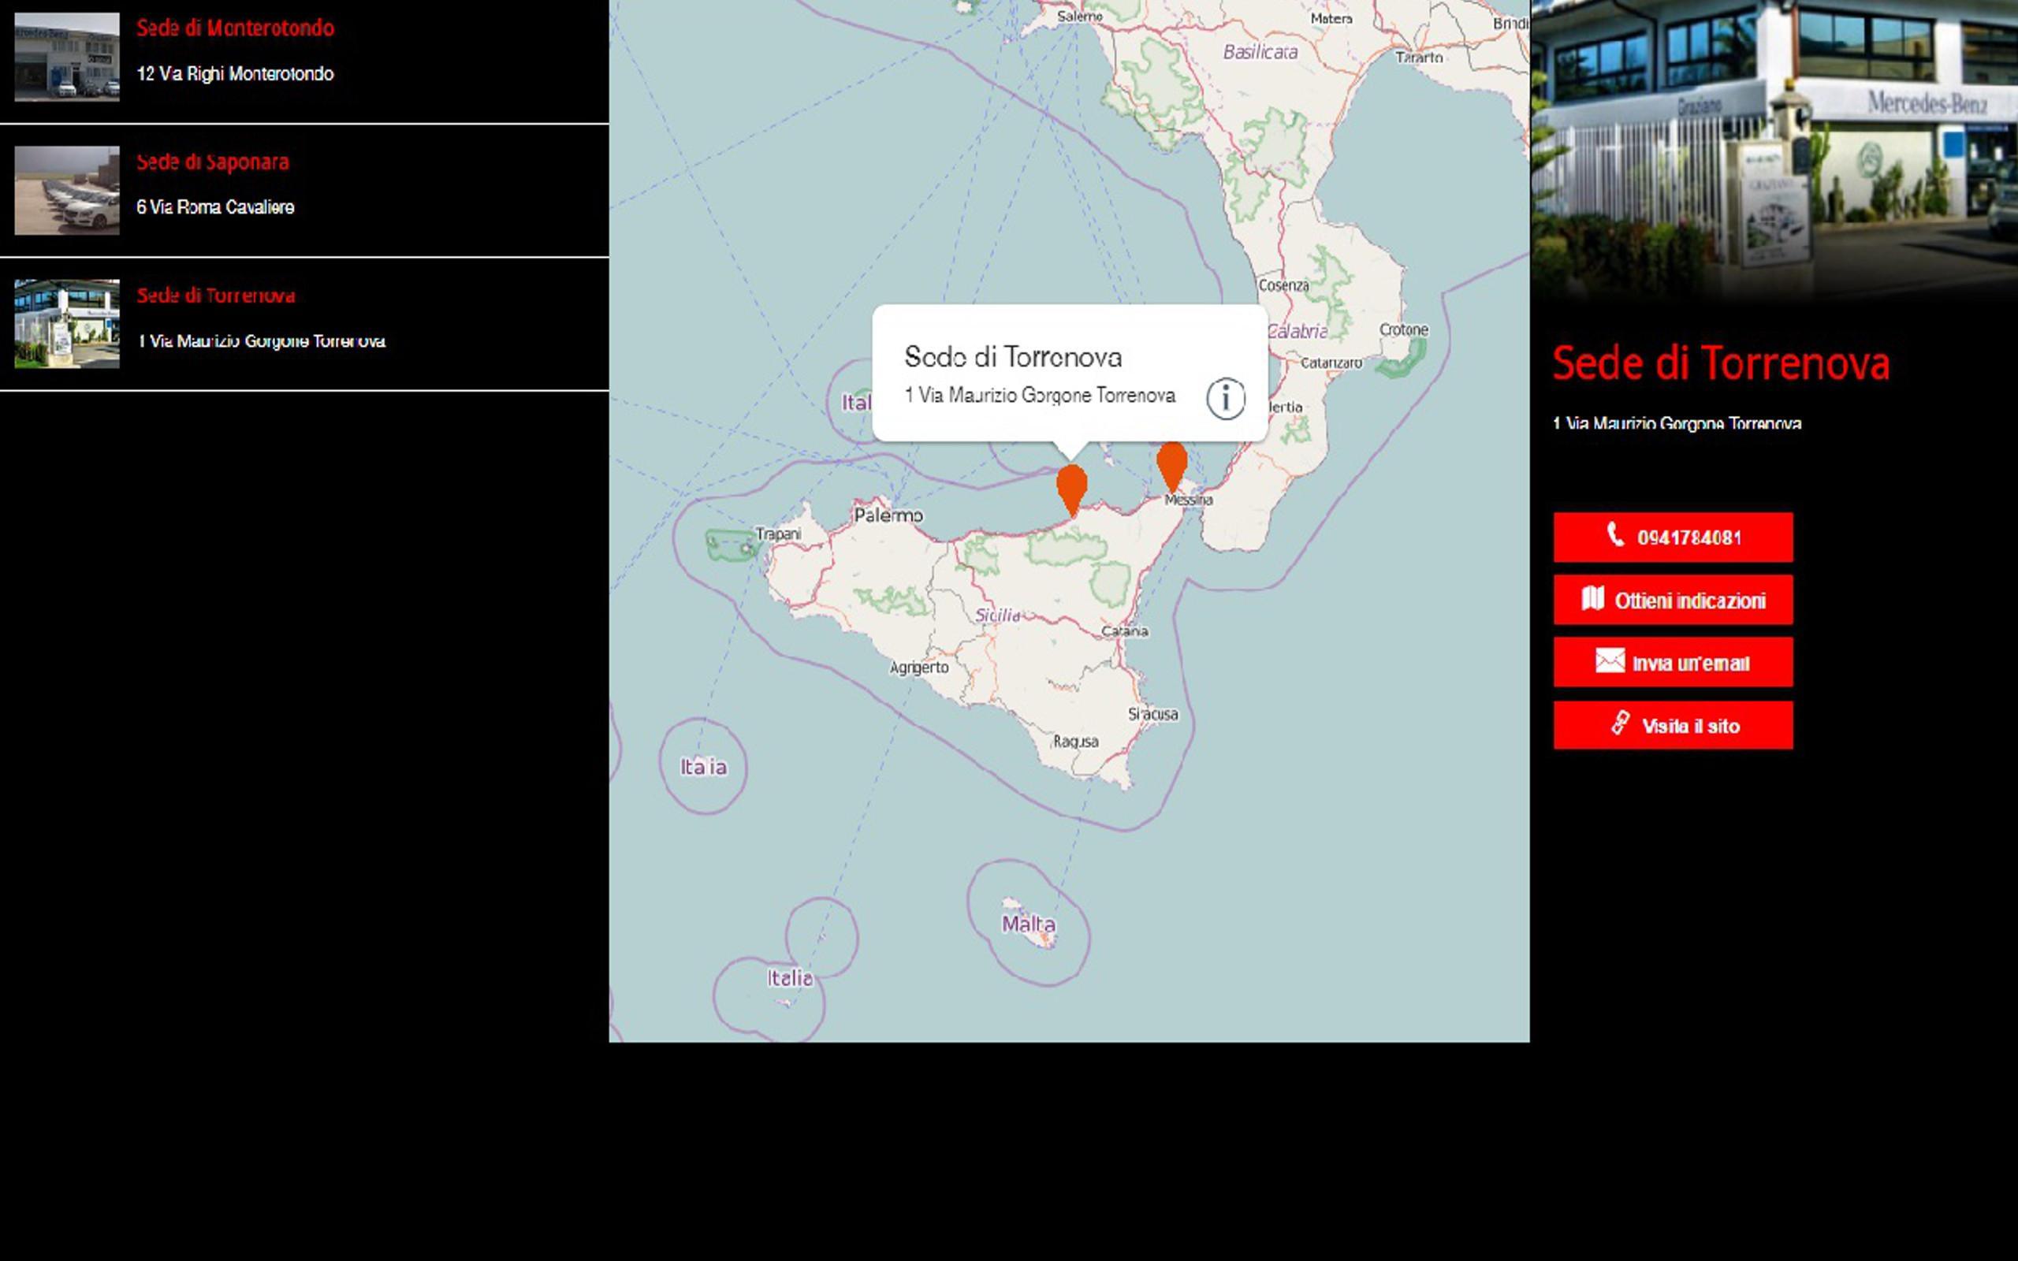Image resolution: width=2018 pixels, height=1261 pixels.
Task: Open Sede di Torrenova listing title
Action: pos(216,296)
